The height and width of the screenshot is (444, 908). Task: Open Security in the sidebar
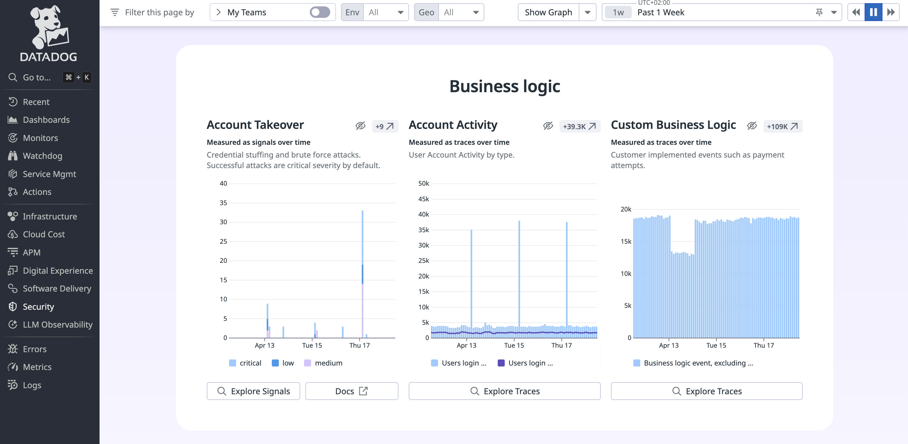(x=38, y=307)
